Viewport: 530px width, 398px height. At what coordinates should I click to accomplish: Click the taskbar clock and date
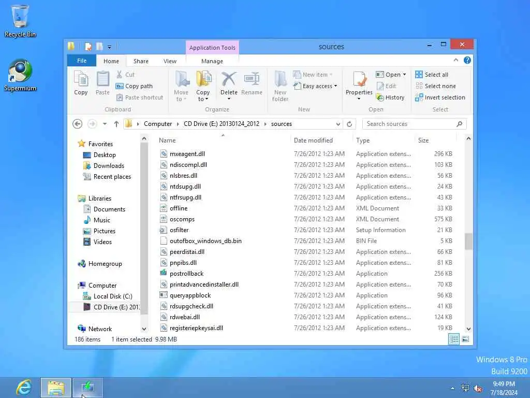coord(504,388)
